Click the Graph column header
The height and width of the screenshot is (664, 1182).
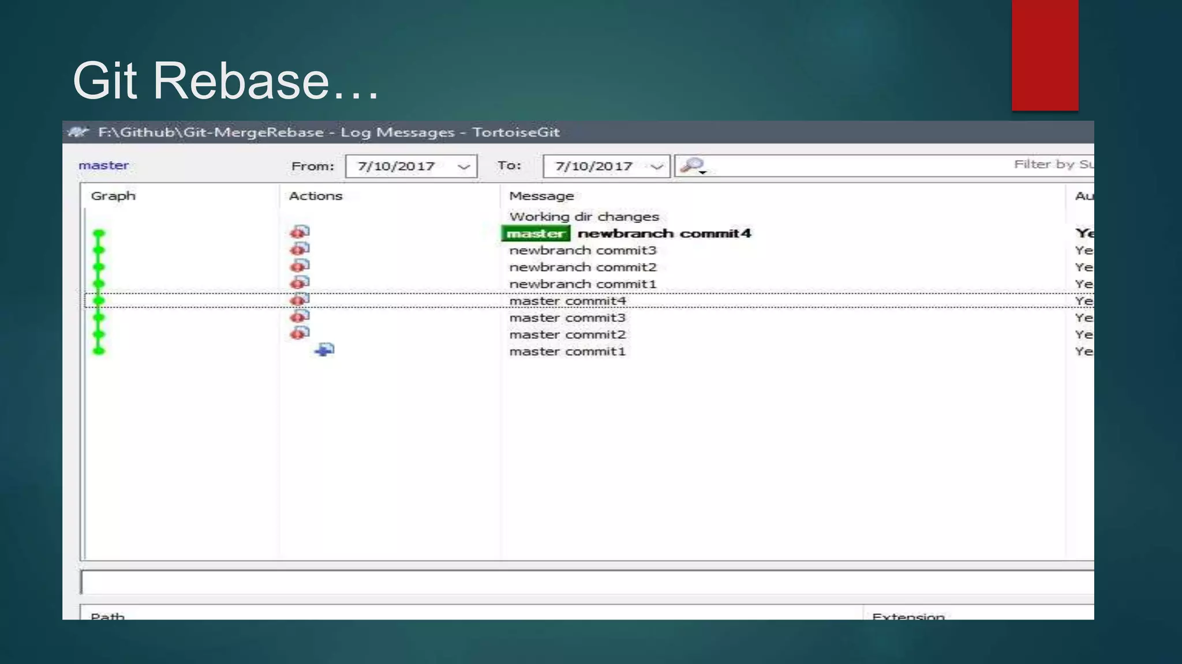pos(179,196)
